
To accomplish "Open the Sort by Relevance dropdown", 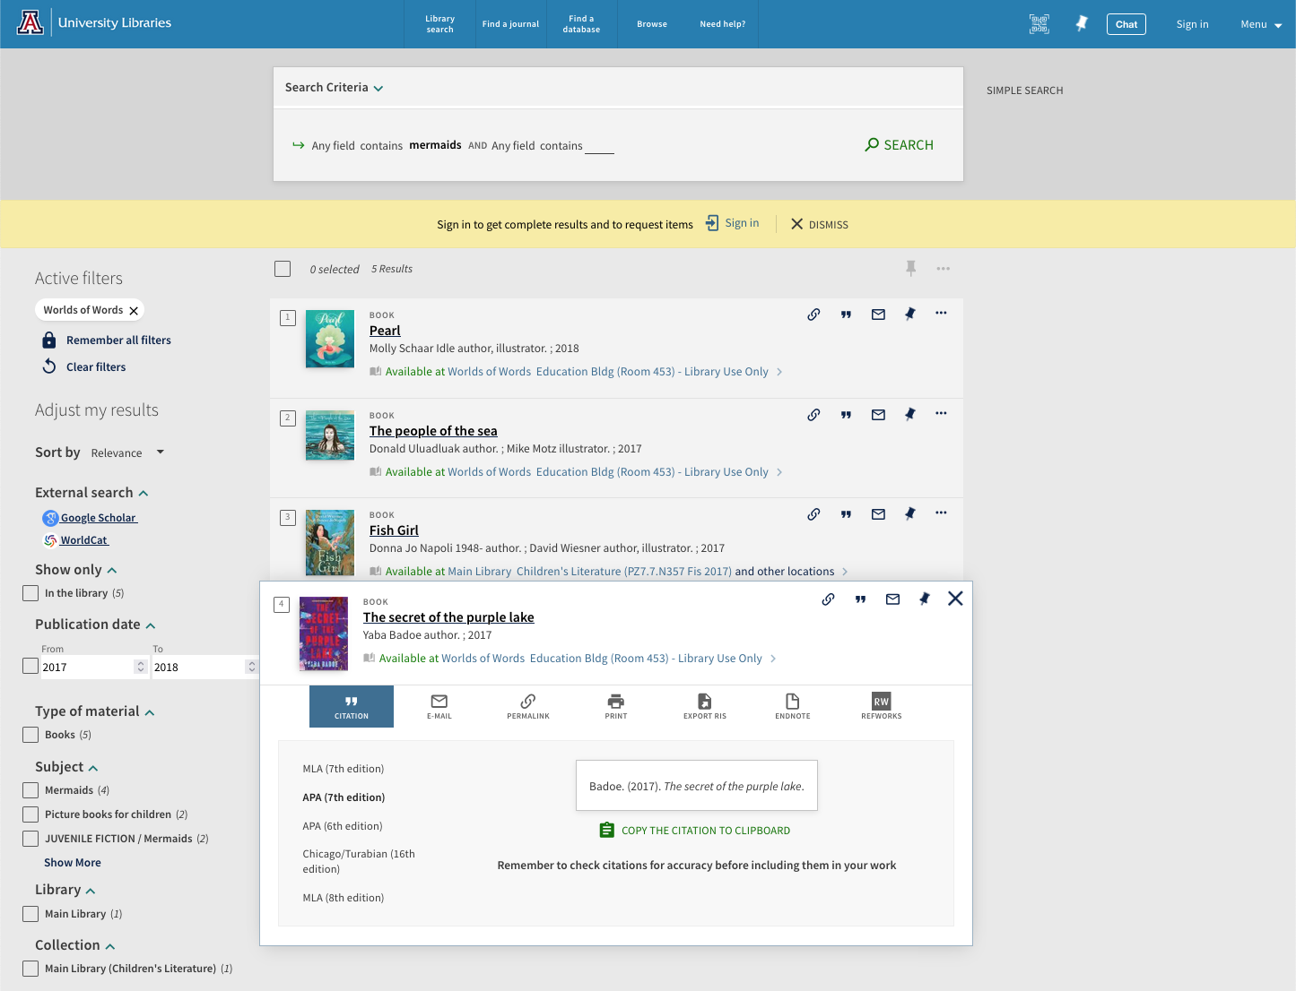I will click(126, 452).
